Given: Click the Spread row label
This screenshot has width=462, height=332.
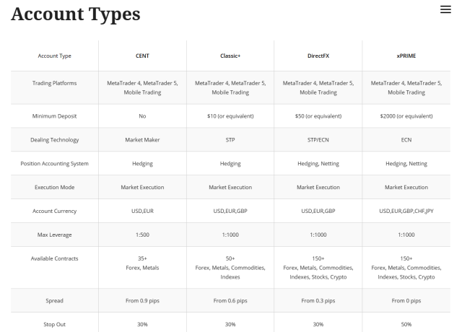Looking at the screenshot, I should tap(55, 300).
